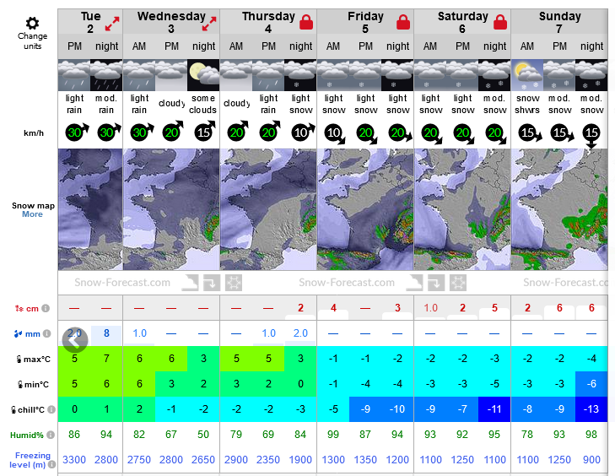
Task: Click the 2350 freezing level value
Action: coord(268,459)
